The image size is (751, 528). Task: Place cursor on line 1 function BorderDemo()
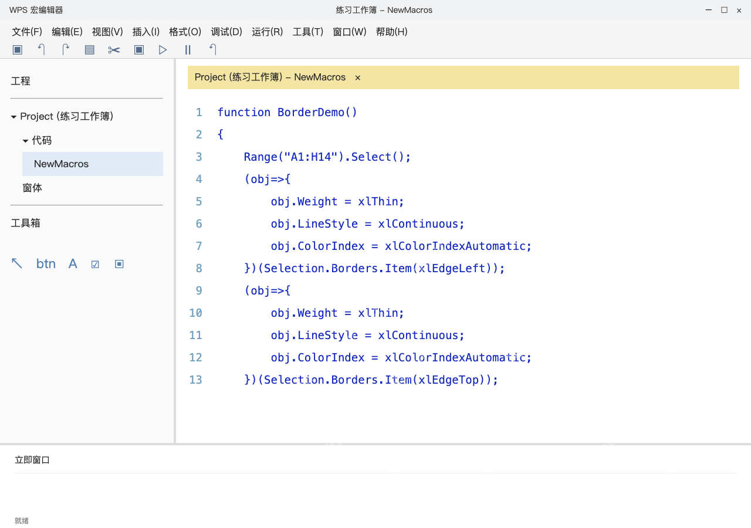287,112
